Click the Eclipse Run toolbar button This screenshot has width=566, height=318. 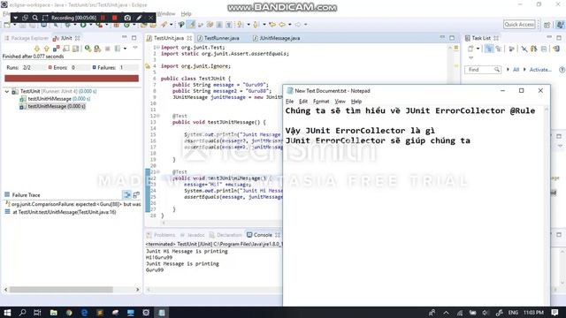[83, 25]
